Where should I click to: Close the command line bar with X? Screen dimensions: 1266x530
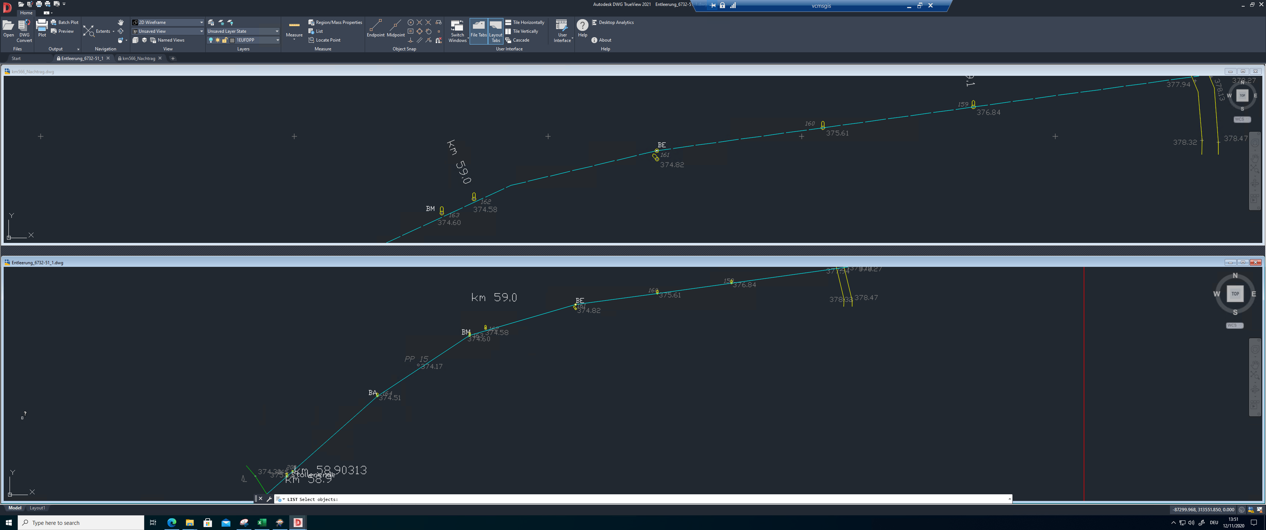coord(261,499)
